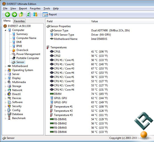Click the Database icon in the tree
154x142 pixels.
tap(9, 114)
